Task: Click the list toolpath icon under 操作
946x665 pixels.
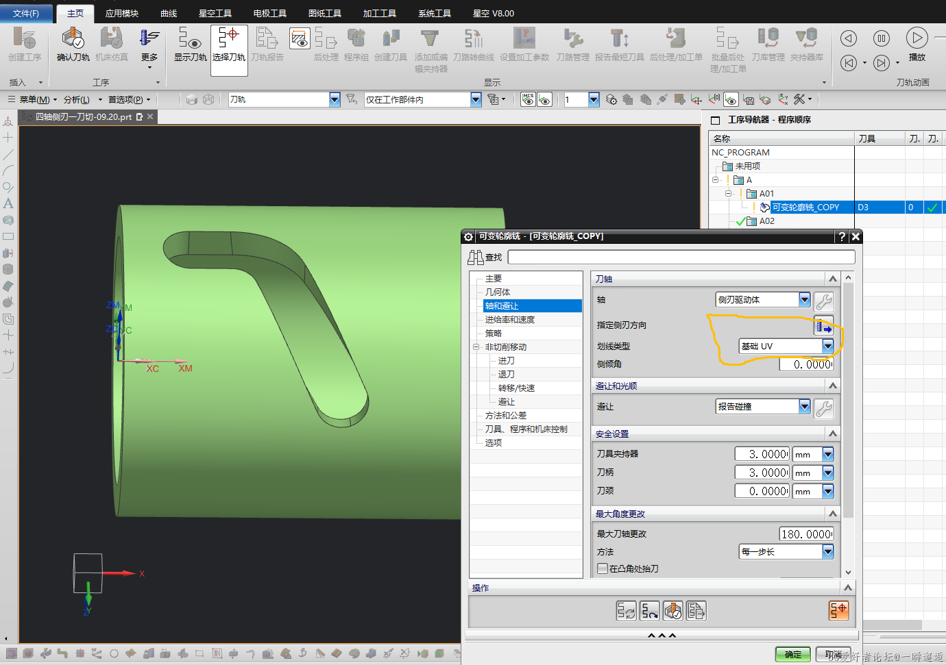Action: point(696,611)
